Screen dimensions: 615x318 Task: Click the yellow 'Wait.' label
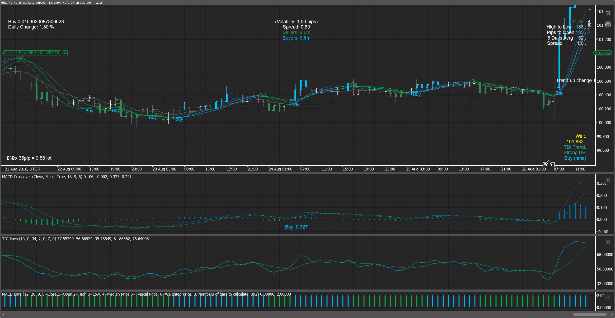581,136
